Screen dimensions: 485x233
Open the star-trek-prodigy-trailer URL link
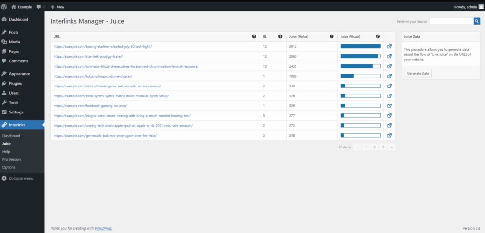coord(85,56)
